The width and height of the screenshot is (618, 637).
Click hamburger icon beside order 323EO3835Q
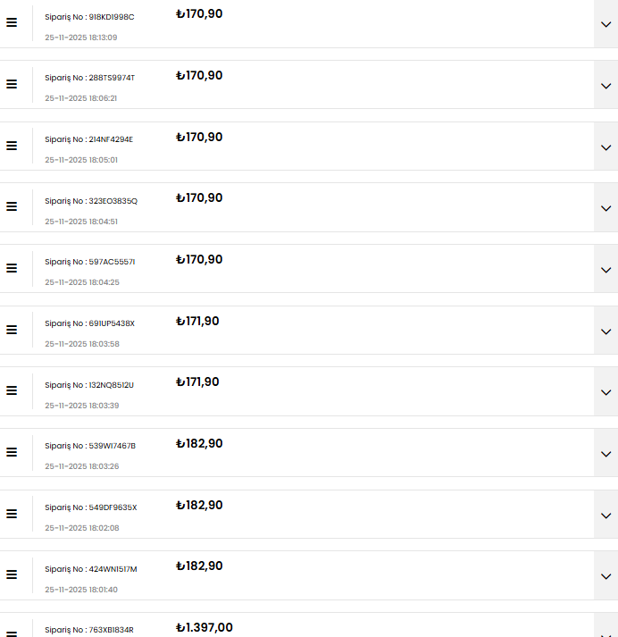coord(12,206)
